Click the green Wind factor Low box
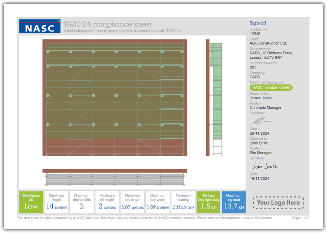The image size is (327, 233). pos(31,202)
